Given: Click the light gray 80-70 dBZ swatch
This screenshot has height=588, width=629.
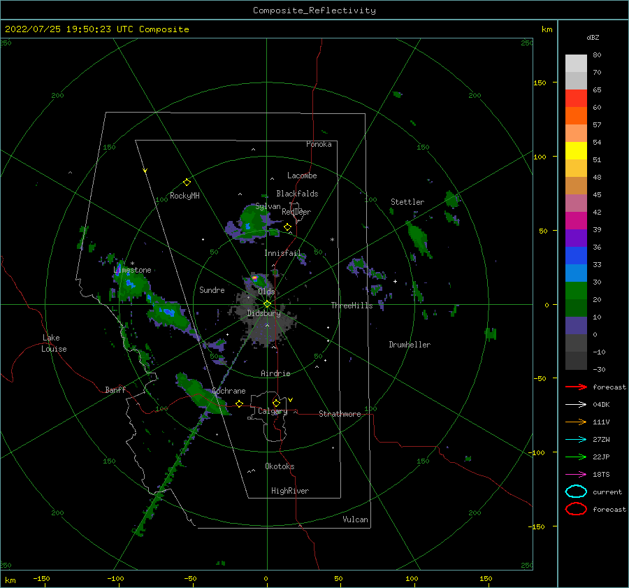Looking at the screenshot, I should coord(576,64).
